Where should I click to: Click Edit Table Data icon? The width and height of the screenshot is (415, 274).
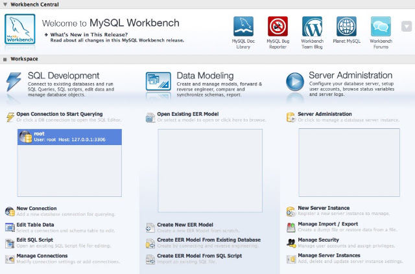10,227
